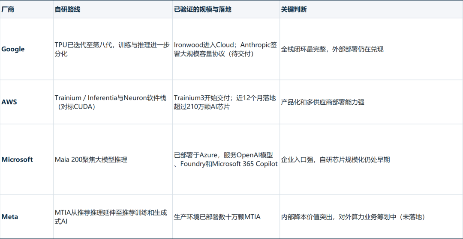Viewport: 463px width, 239px height.
Task: Select the Trainium / Inferentia与Neuron软件栈 cell
Action: tap(113, 102)
